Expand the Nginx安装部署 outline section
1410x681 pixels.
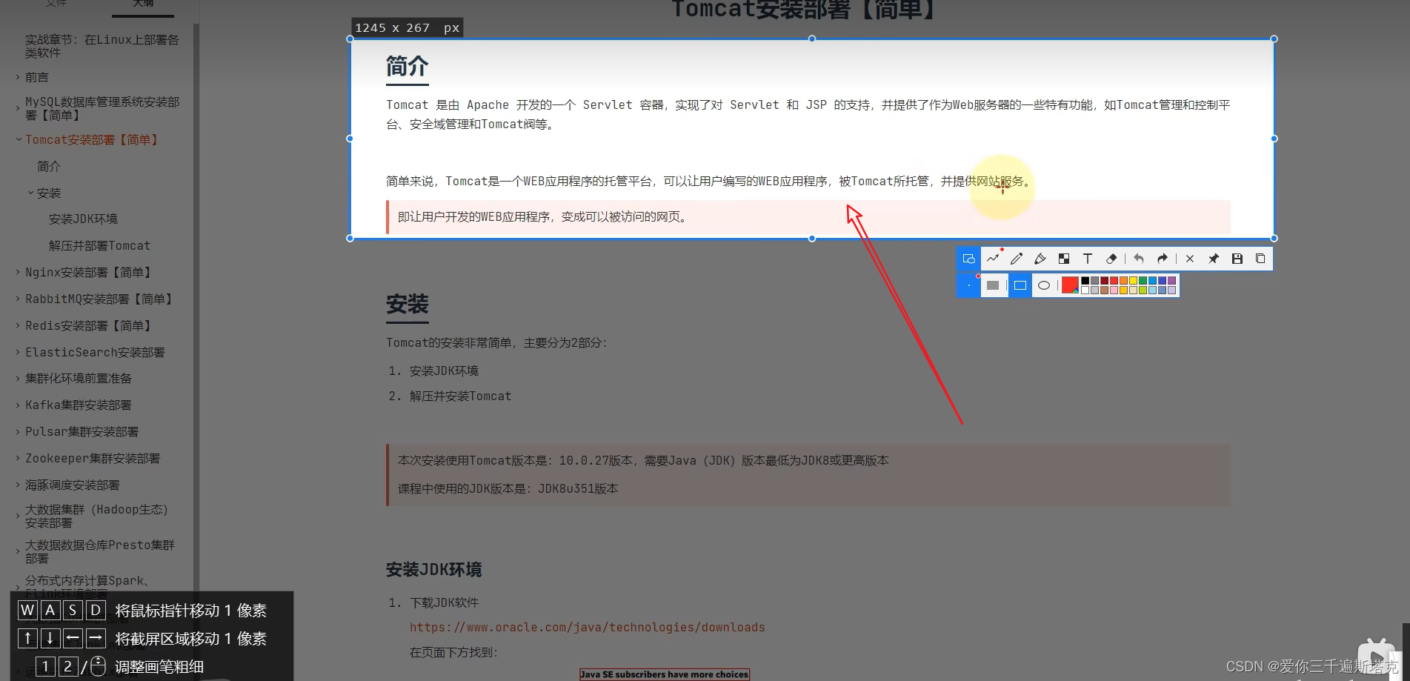pyautogui.click(x=18, y=272)
